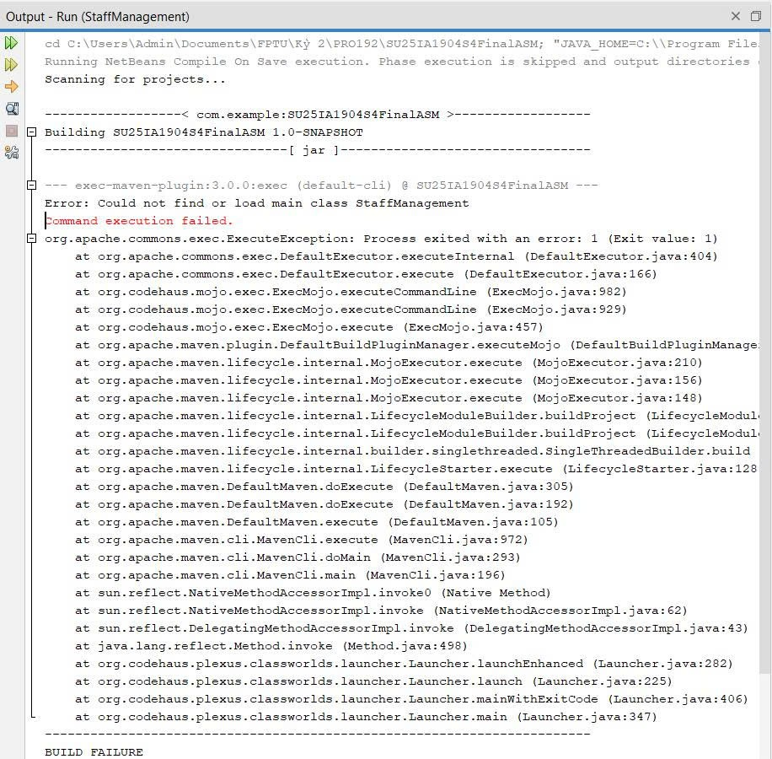Collapse the exec-maven-plugin output fold
Viewport: 772px width, 759px height.
(x=31, y=186)
